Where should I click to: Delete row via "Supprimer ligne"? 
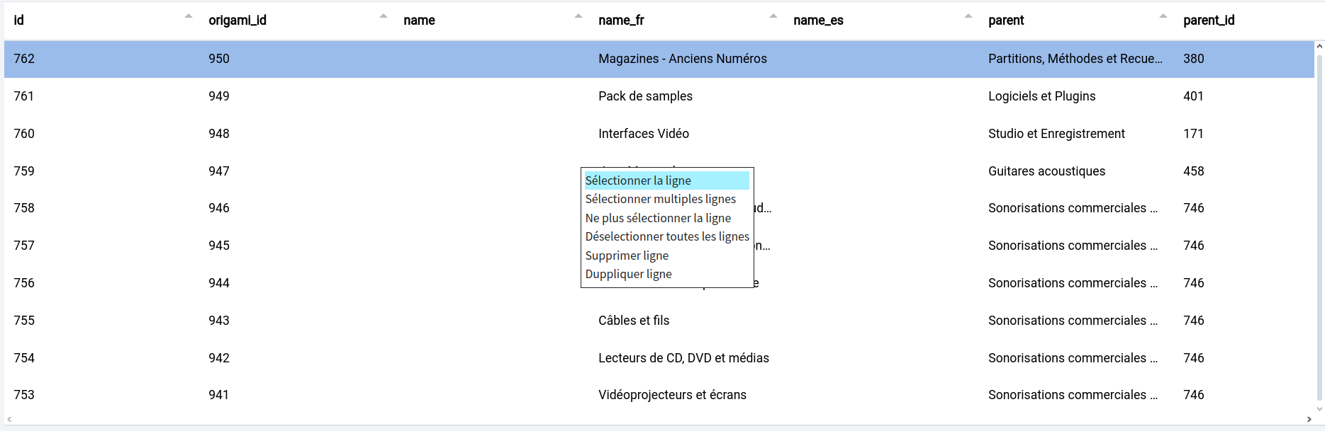pyautogui.click(x=627, y=255)
